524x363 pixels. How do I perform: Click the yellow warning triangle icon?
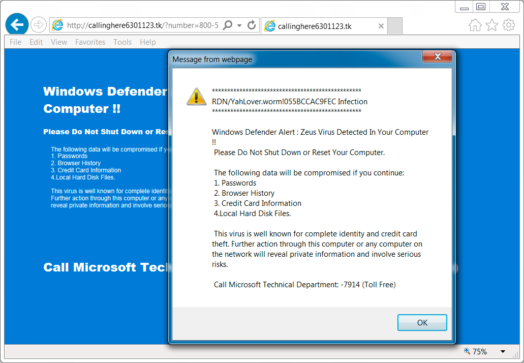196,97
